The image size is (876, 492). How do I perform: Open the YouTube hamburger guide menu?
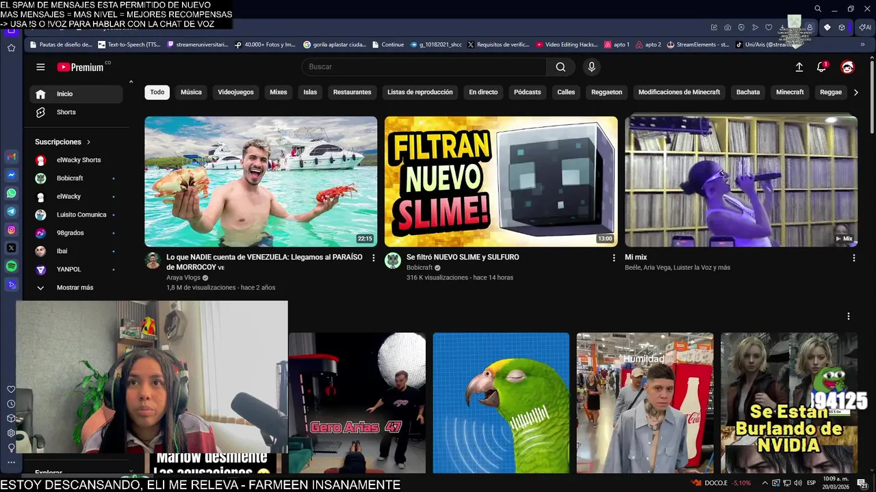pos(40,67)
